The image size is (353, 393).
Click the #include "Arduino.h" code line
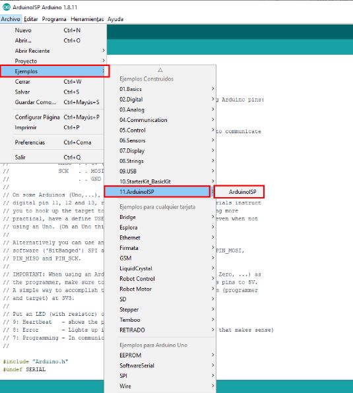click(x=36, y=361)
